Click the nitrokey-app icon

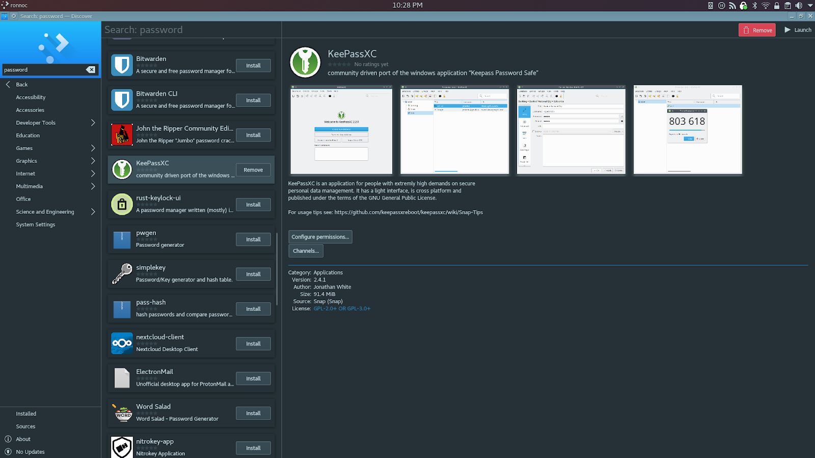[121, 447]
